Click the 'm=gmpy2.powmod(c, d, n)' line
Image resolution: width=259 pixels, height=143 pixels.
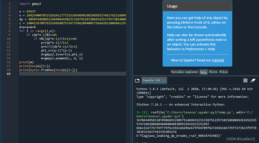62,58
